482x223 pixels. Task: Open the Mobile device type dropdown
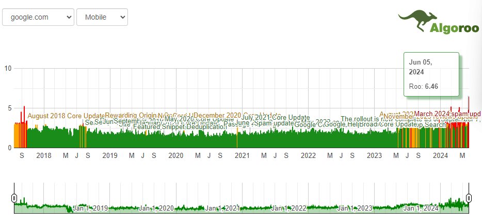tap(102, 17)
